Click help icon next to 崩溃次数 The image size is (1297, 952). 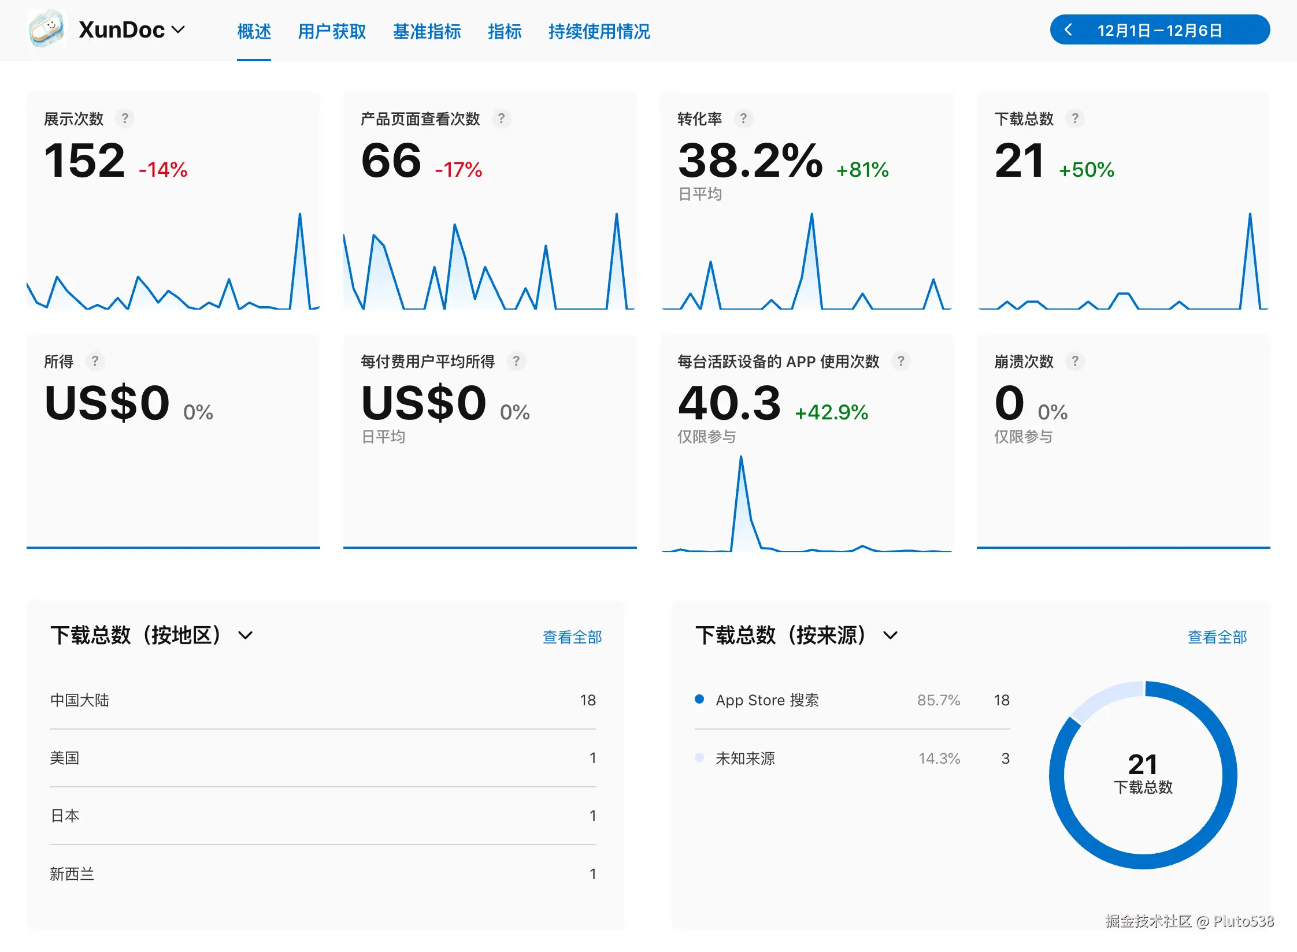(x=1074, y=361)
